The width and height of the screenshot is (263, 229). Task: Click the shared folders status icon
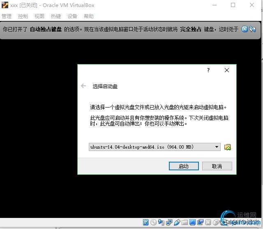click(185, 222)
